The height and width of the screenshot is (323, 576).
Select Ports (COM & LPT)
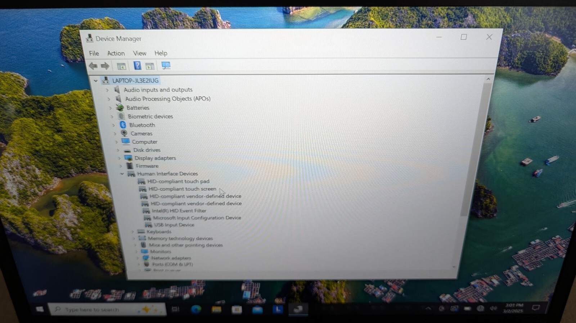coord(172,264)
